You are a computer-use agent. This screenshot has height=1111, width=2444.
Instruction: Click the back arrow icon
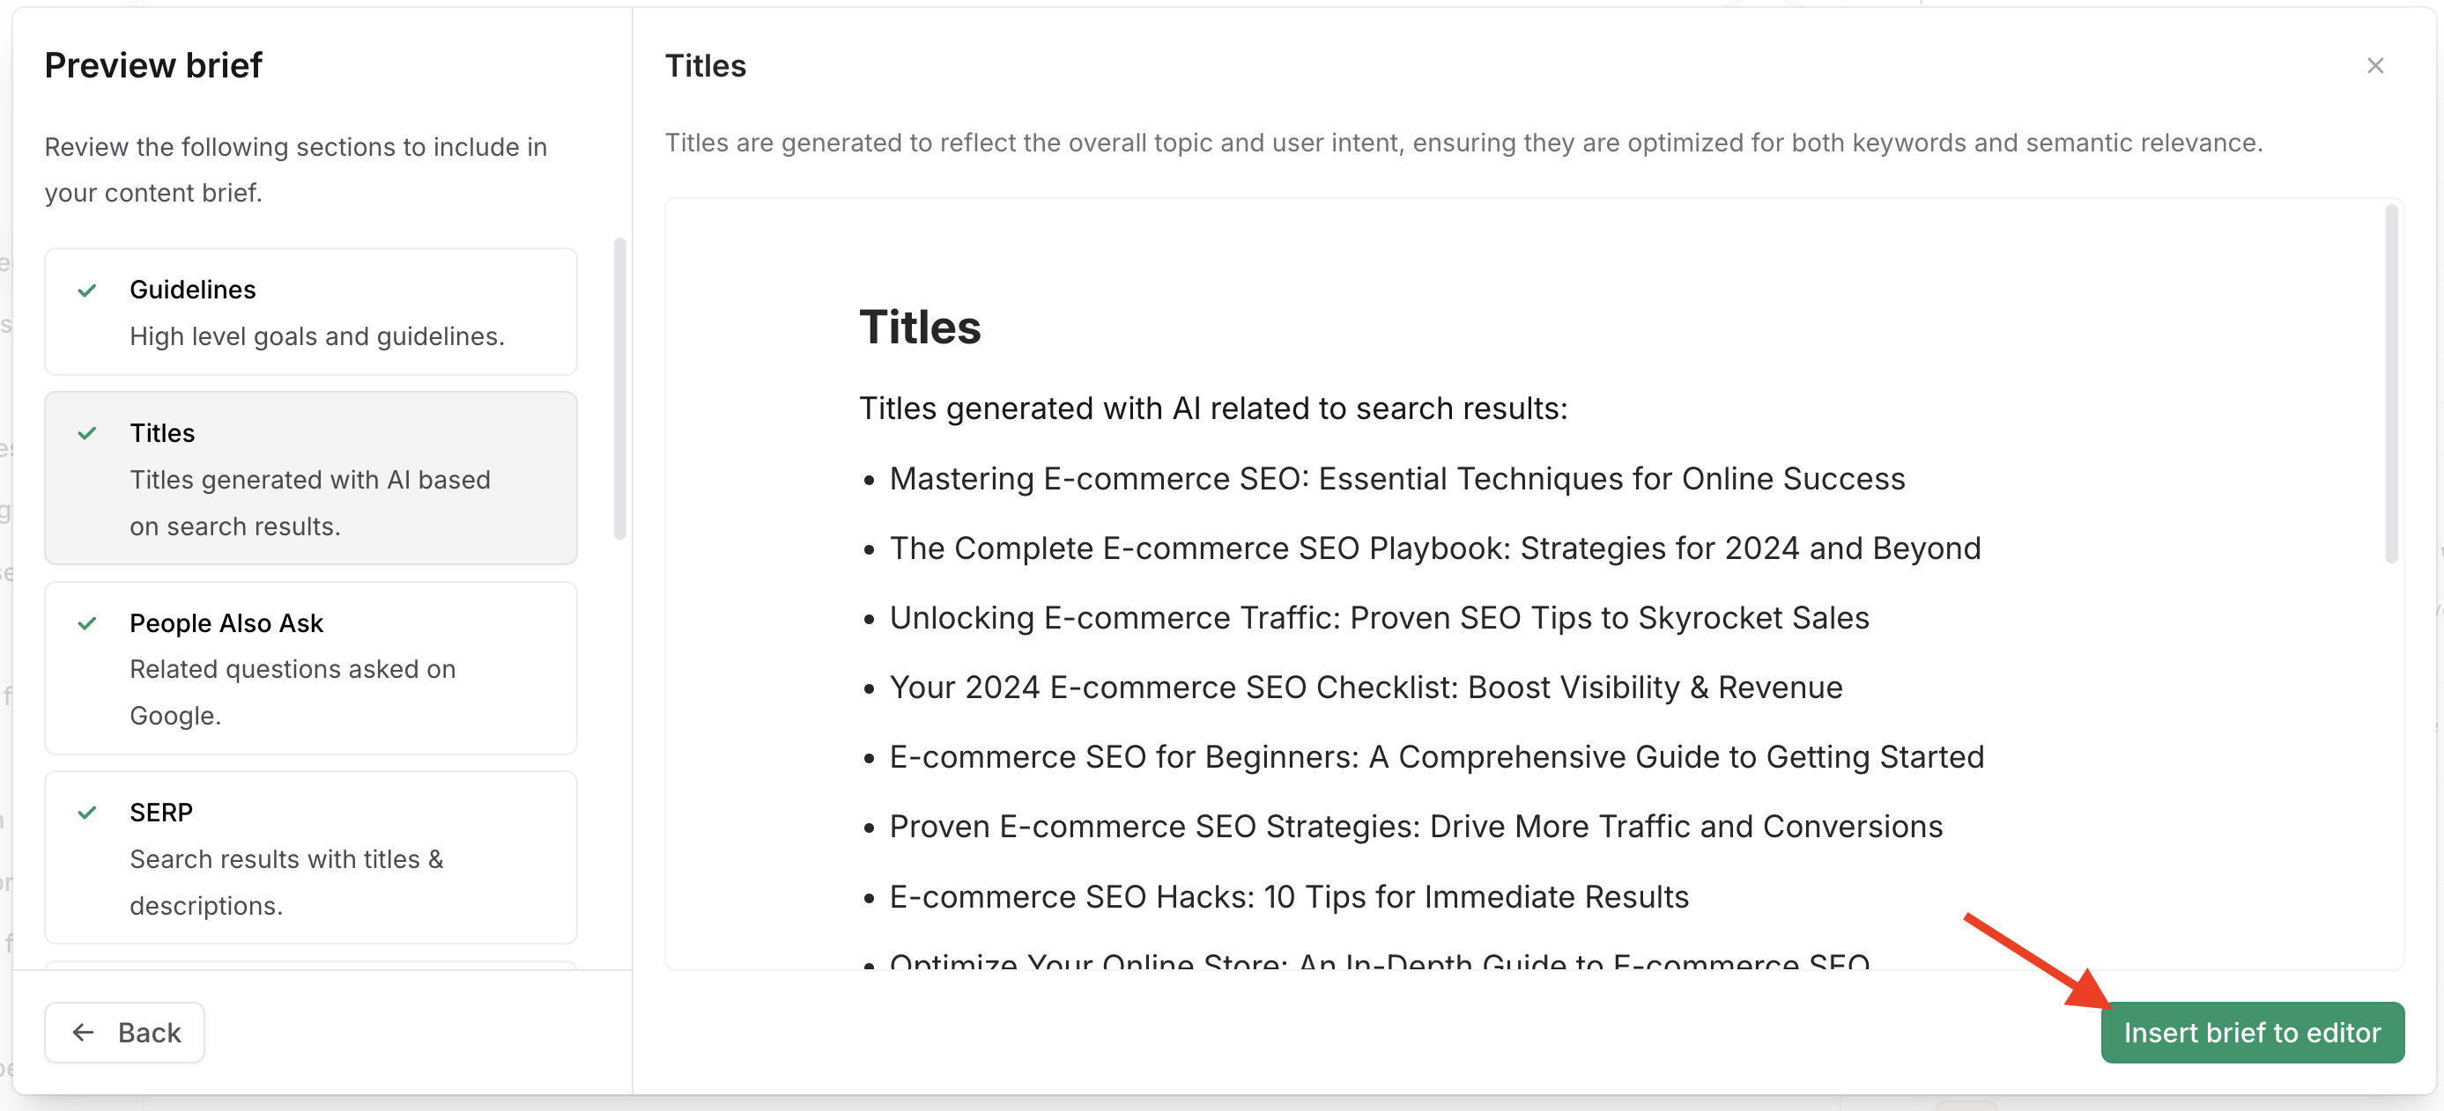pyautogui.click(x=84, y=1032)
